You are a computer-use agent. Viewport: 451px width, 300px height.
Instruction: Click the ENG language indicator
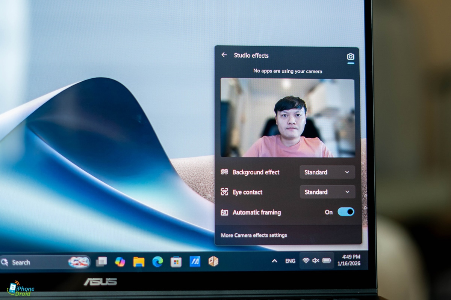[290, 261]
